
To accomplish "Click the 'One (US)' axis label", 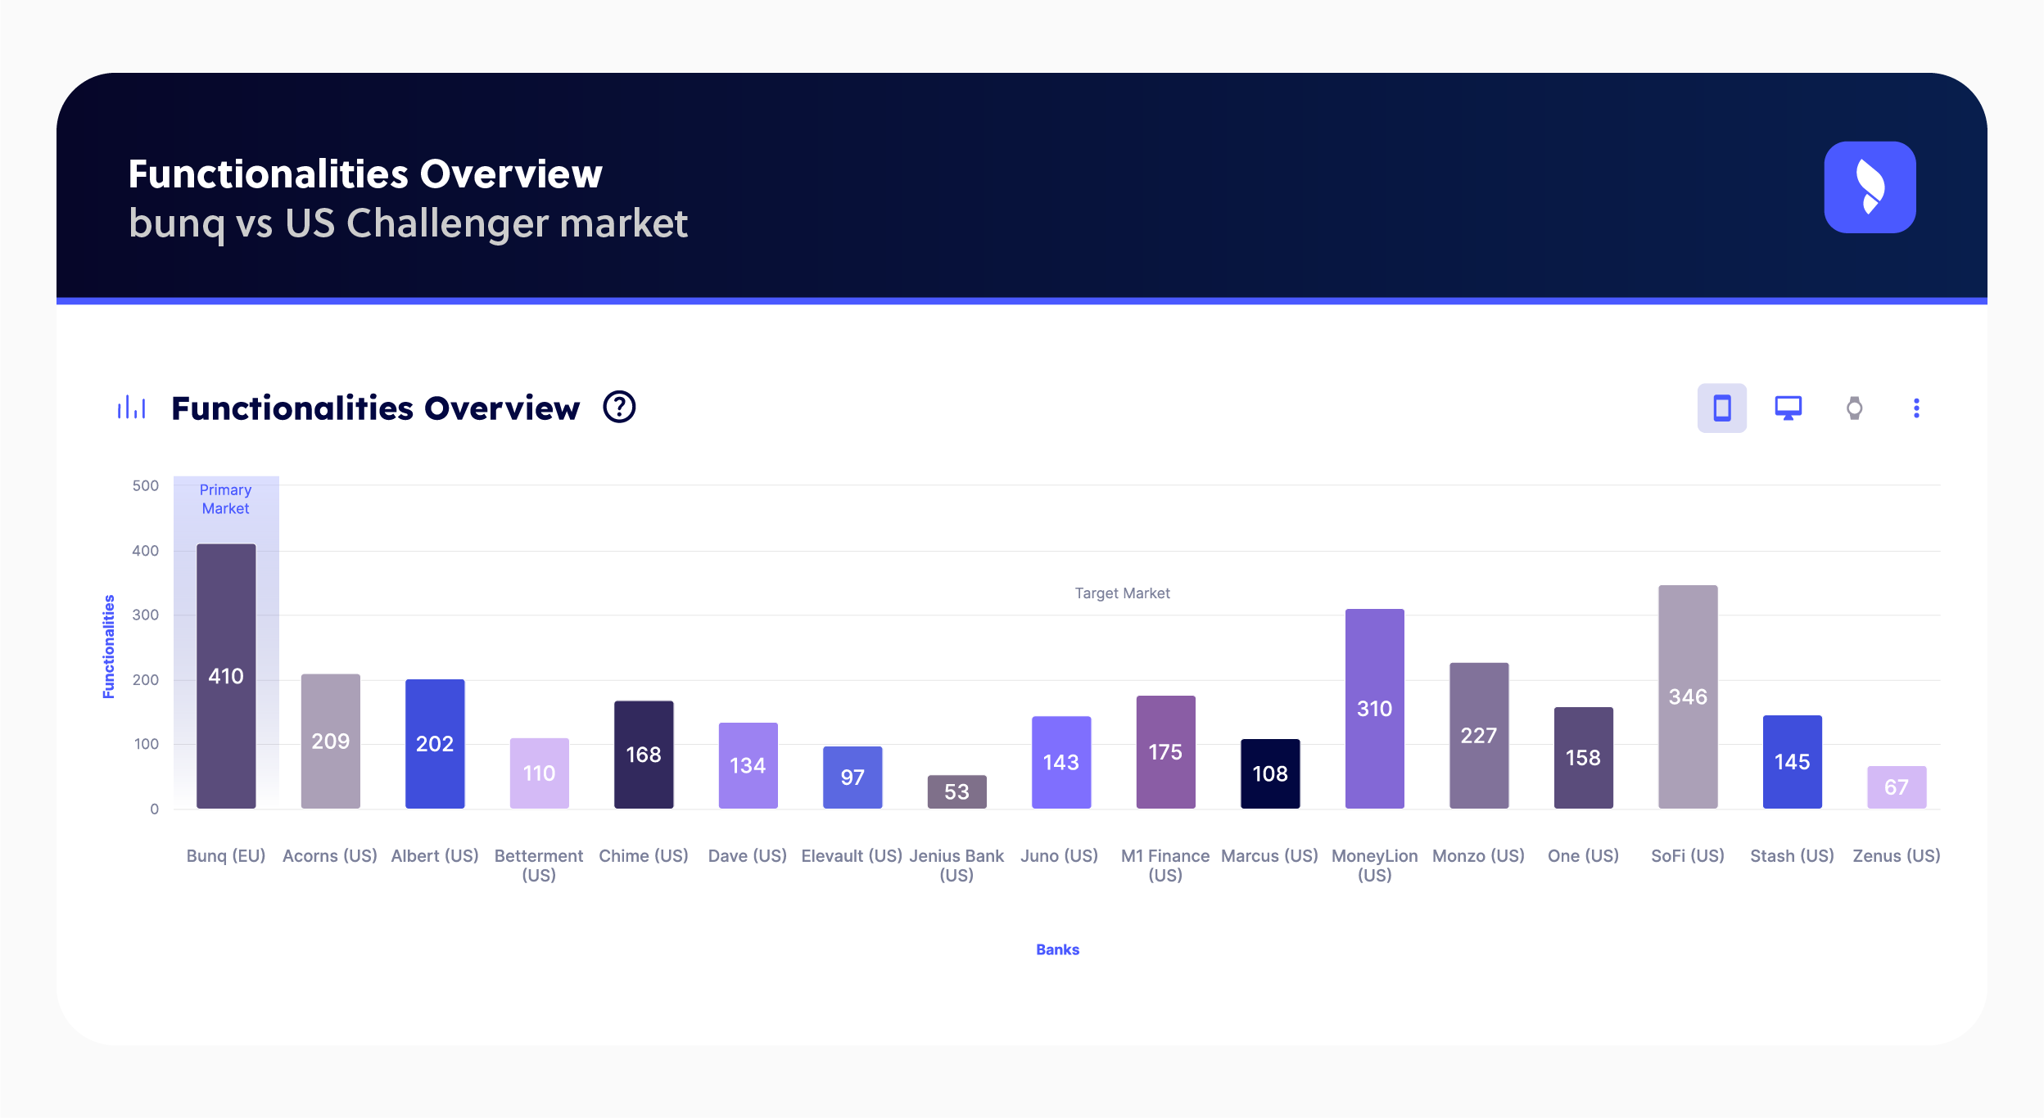I will click(x=1583, y=856).
